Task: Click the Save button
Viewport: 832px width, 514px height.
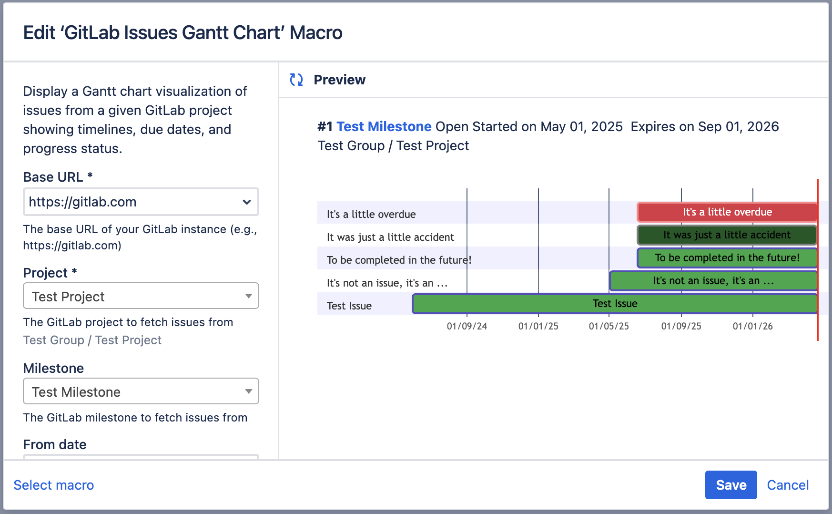Action: [731, 485]
